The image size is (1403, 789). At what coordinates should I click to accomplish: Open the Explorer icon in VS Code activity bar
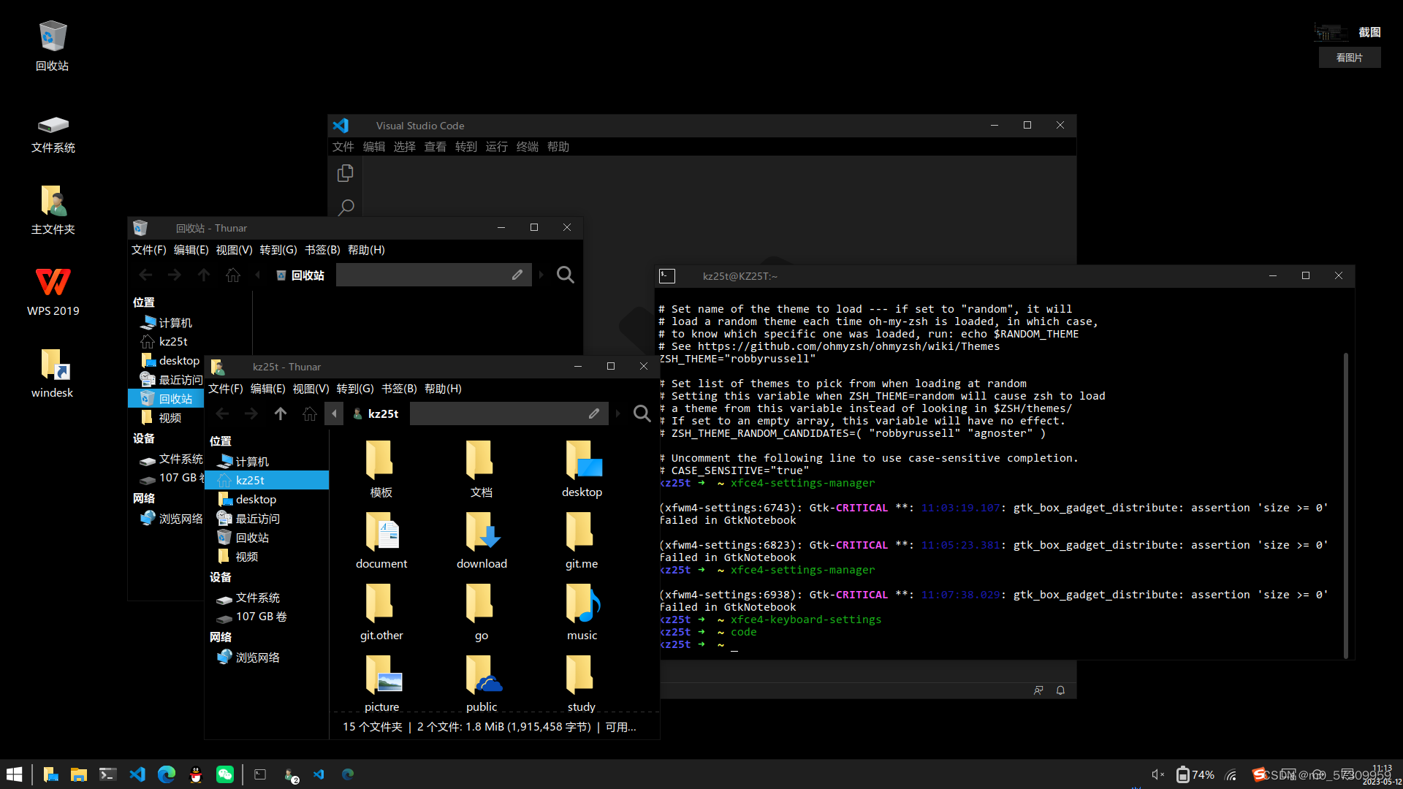[x=345, y=173]
